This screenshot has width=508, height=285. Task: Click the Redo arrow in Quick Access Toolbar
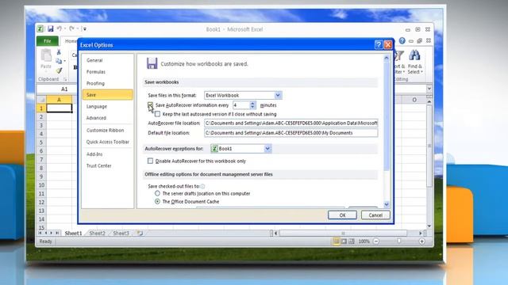71,28
